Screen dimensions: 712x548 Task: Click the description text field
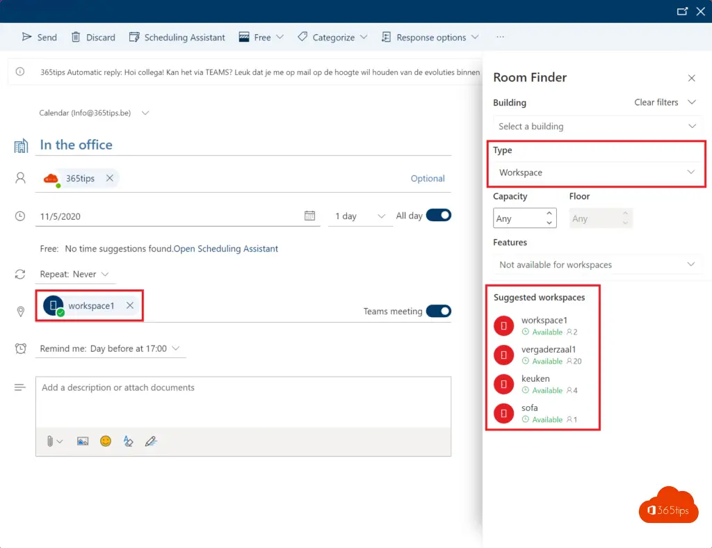pyautogui.click(x=243, y=401)
